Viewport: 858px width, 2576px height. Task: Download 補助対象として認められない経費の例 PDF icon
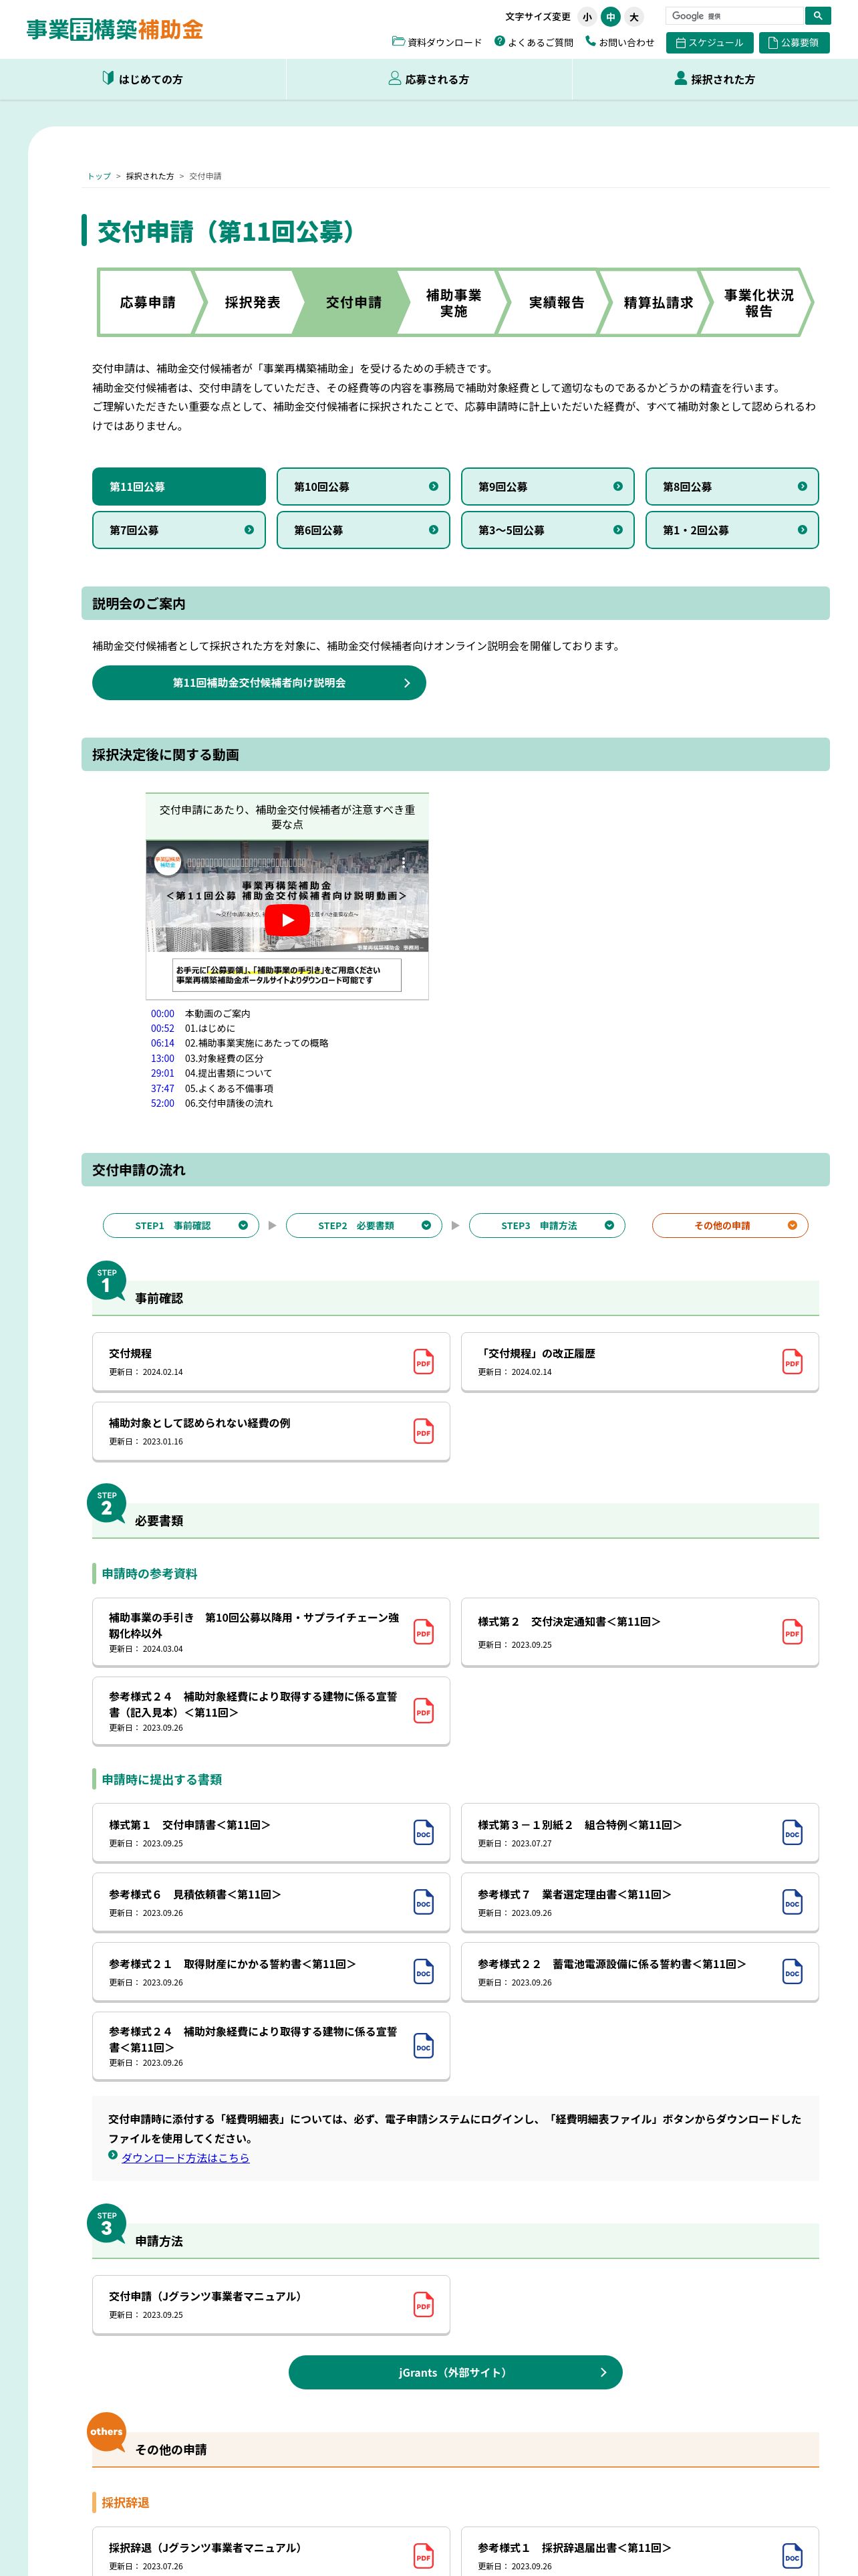424,1431
